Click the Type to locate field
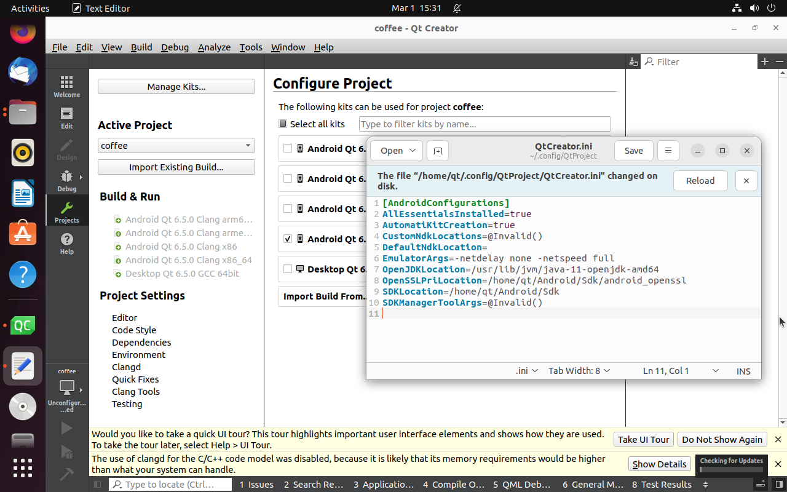 tap(171, 485)
